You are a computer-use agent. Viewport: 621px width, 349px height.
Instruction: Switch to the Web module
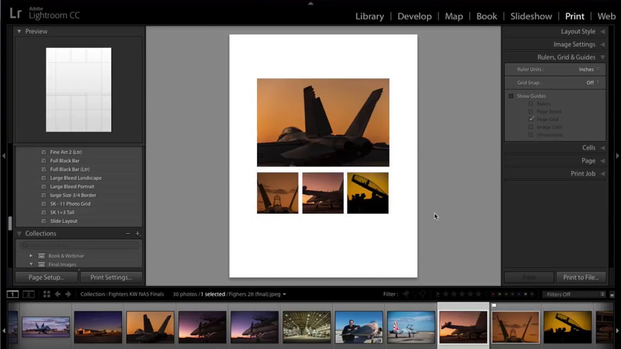[606, 16]
